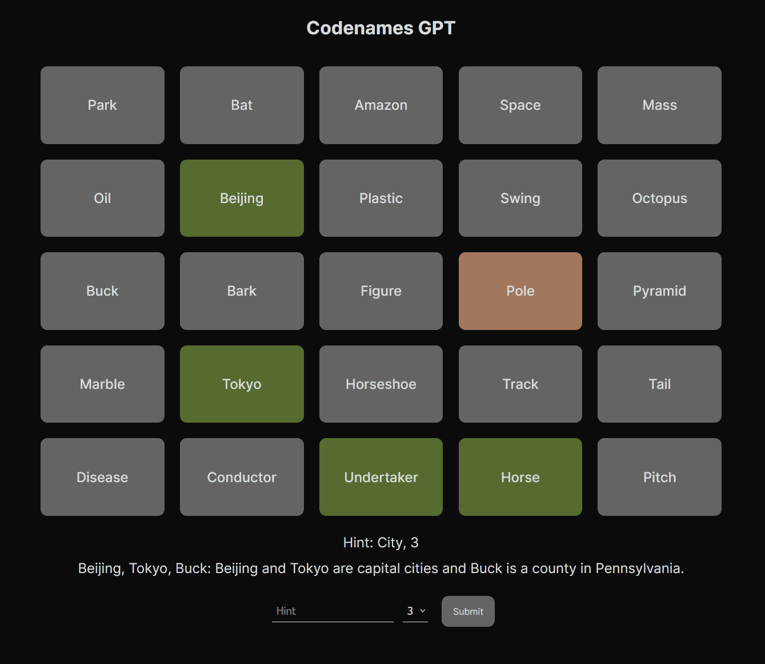This screenshot has height=664, width=765.
Task: Pick the Disease card
Action: point(102,477)
